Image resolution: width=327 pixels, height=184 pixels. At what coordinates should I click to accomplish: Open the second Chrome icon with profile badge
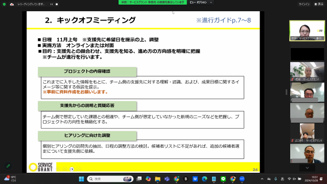[x=233, y=179]
